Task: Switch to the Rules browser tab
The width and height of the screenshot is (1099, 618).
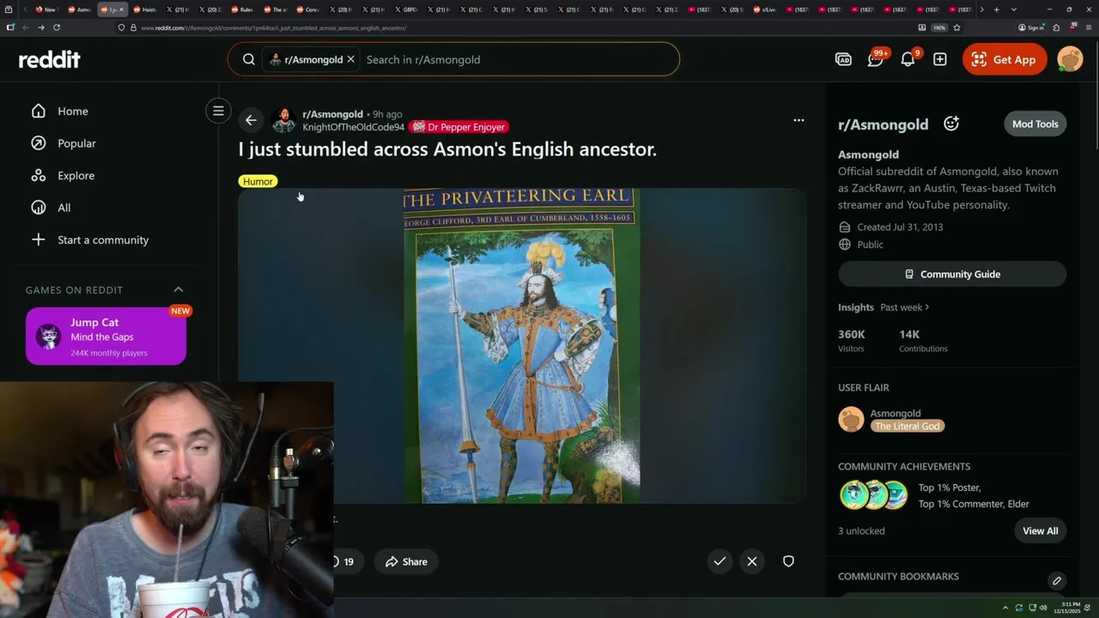Action: tap(243, 9)
